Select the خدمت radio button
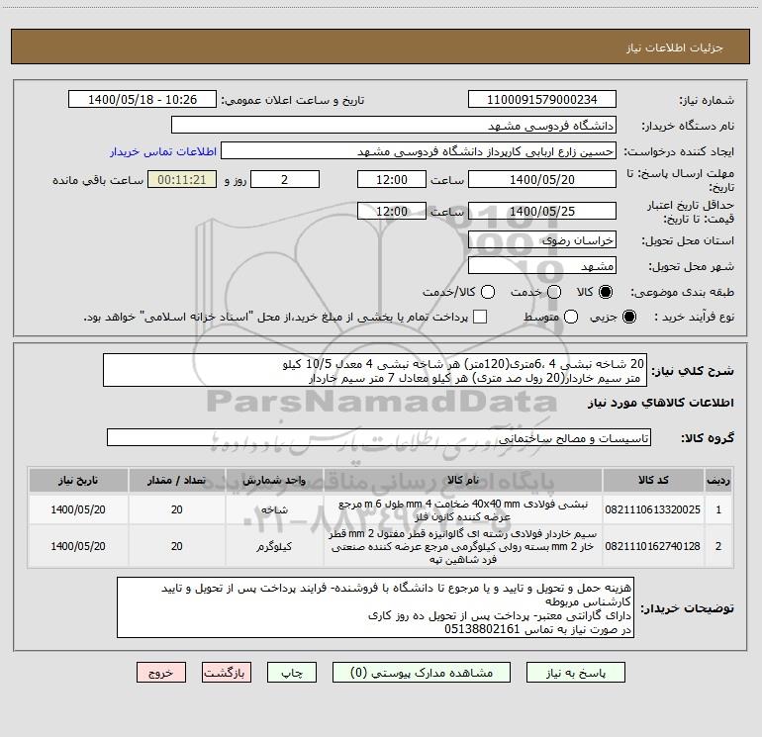The image size is (762, 737). [554, 292]
